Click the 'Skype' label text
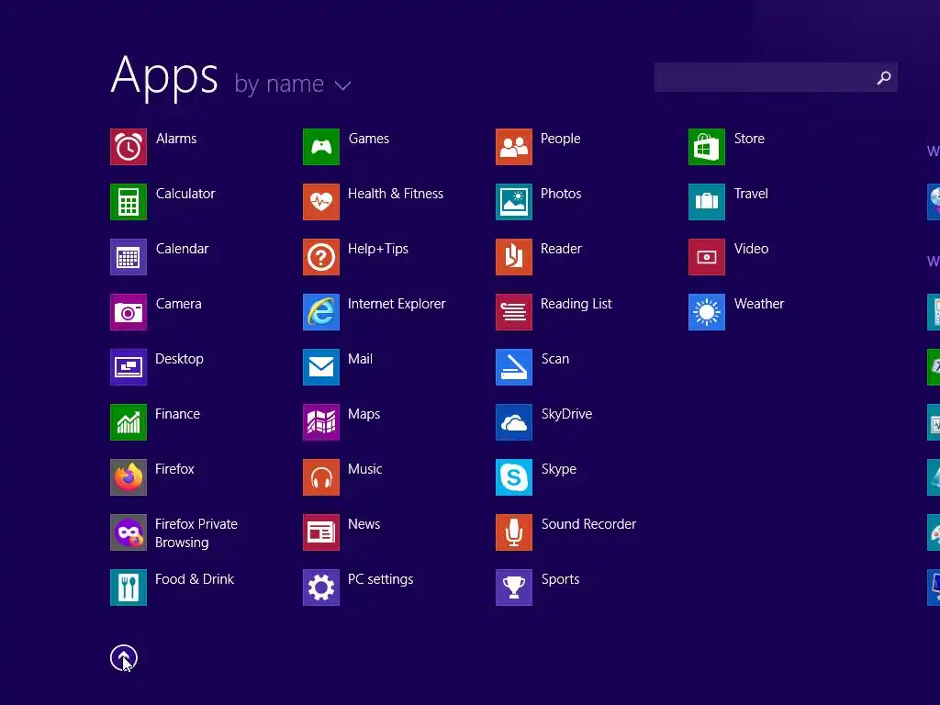This screenshot has height=705, width=940. point(559,469)
